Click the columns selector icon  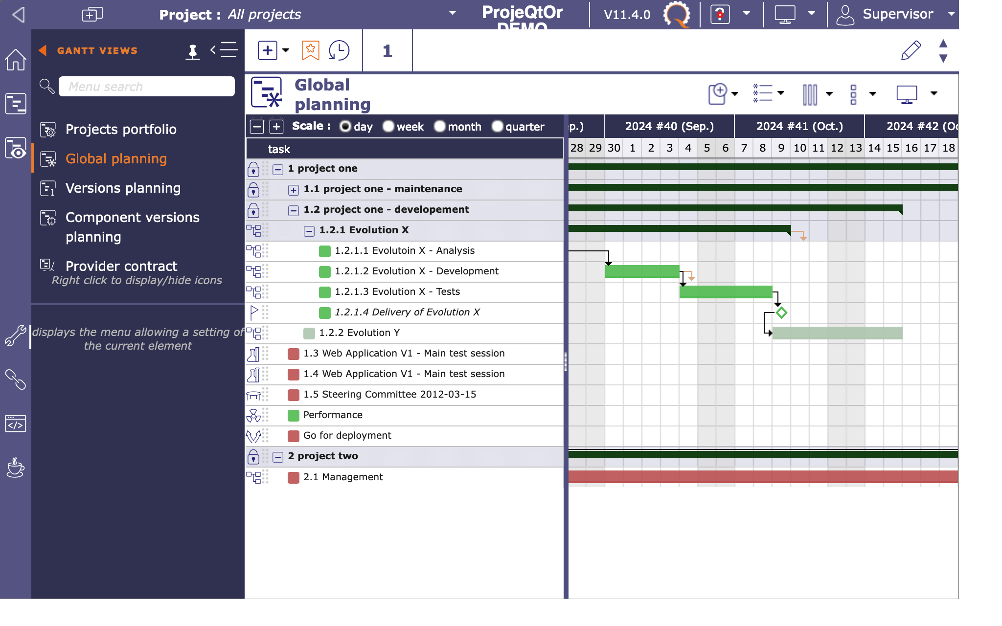click(810, 94)
